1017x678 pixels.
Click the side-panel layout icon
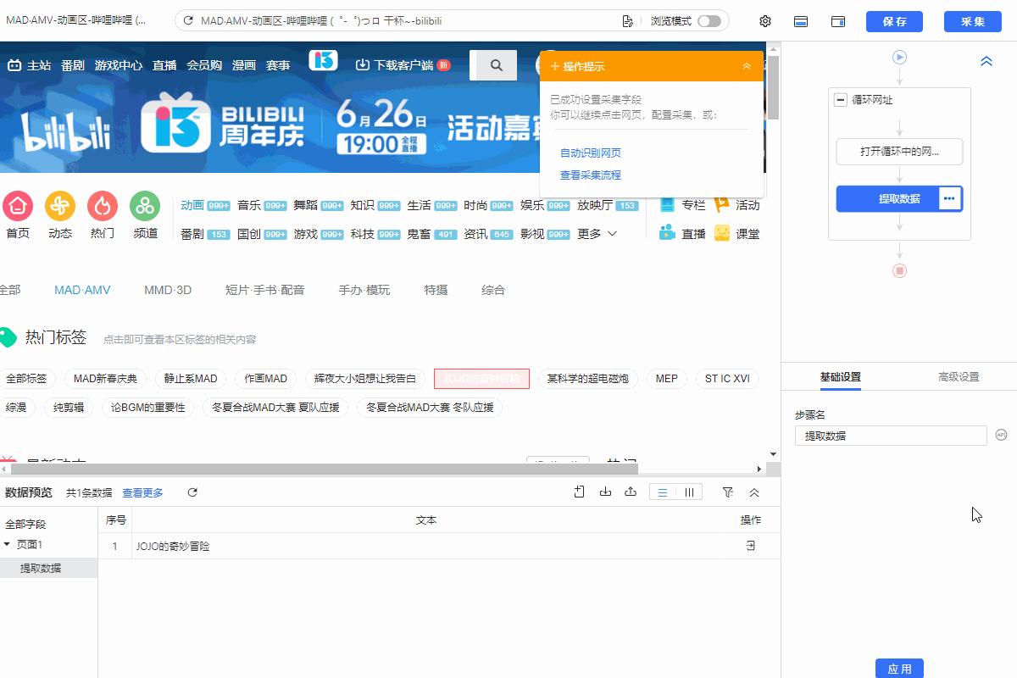tap(838, 21)
